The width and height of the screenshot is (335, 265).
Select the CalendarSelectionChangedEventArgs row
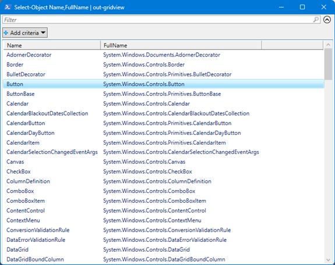click(x=164, y=152)
